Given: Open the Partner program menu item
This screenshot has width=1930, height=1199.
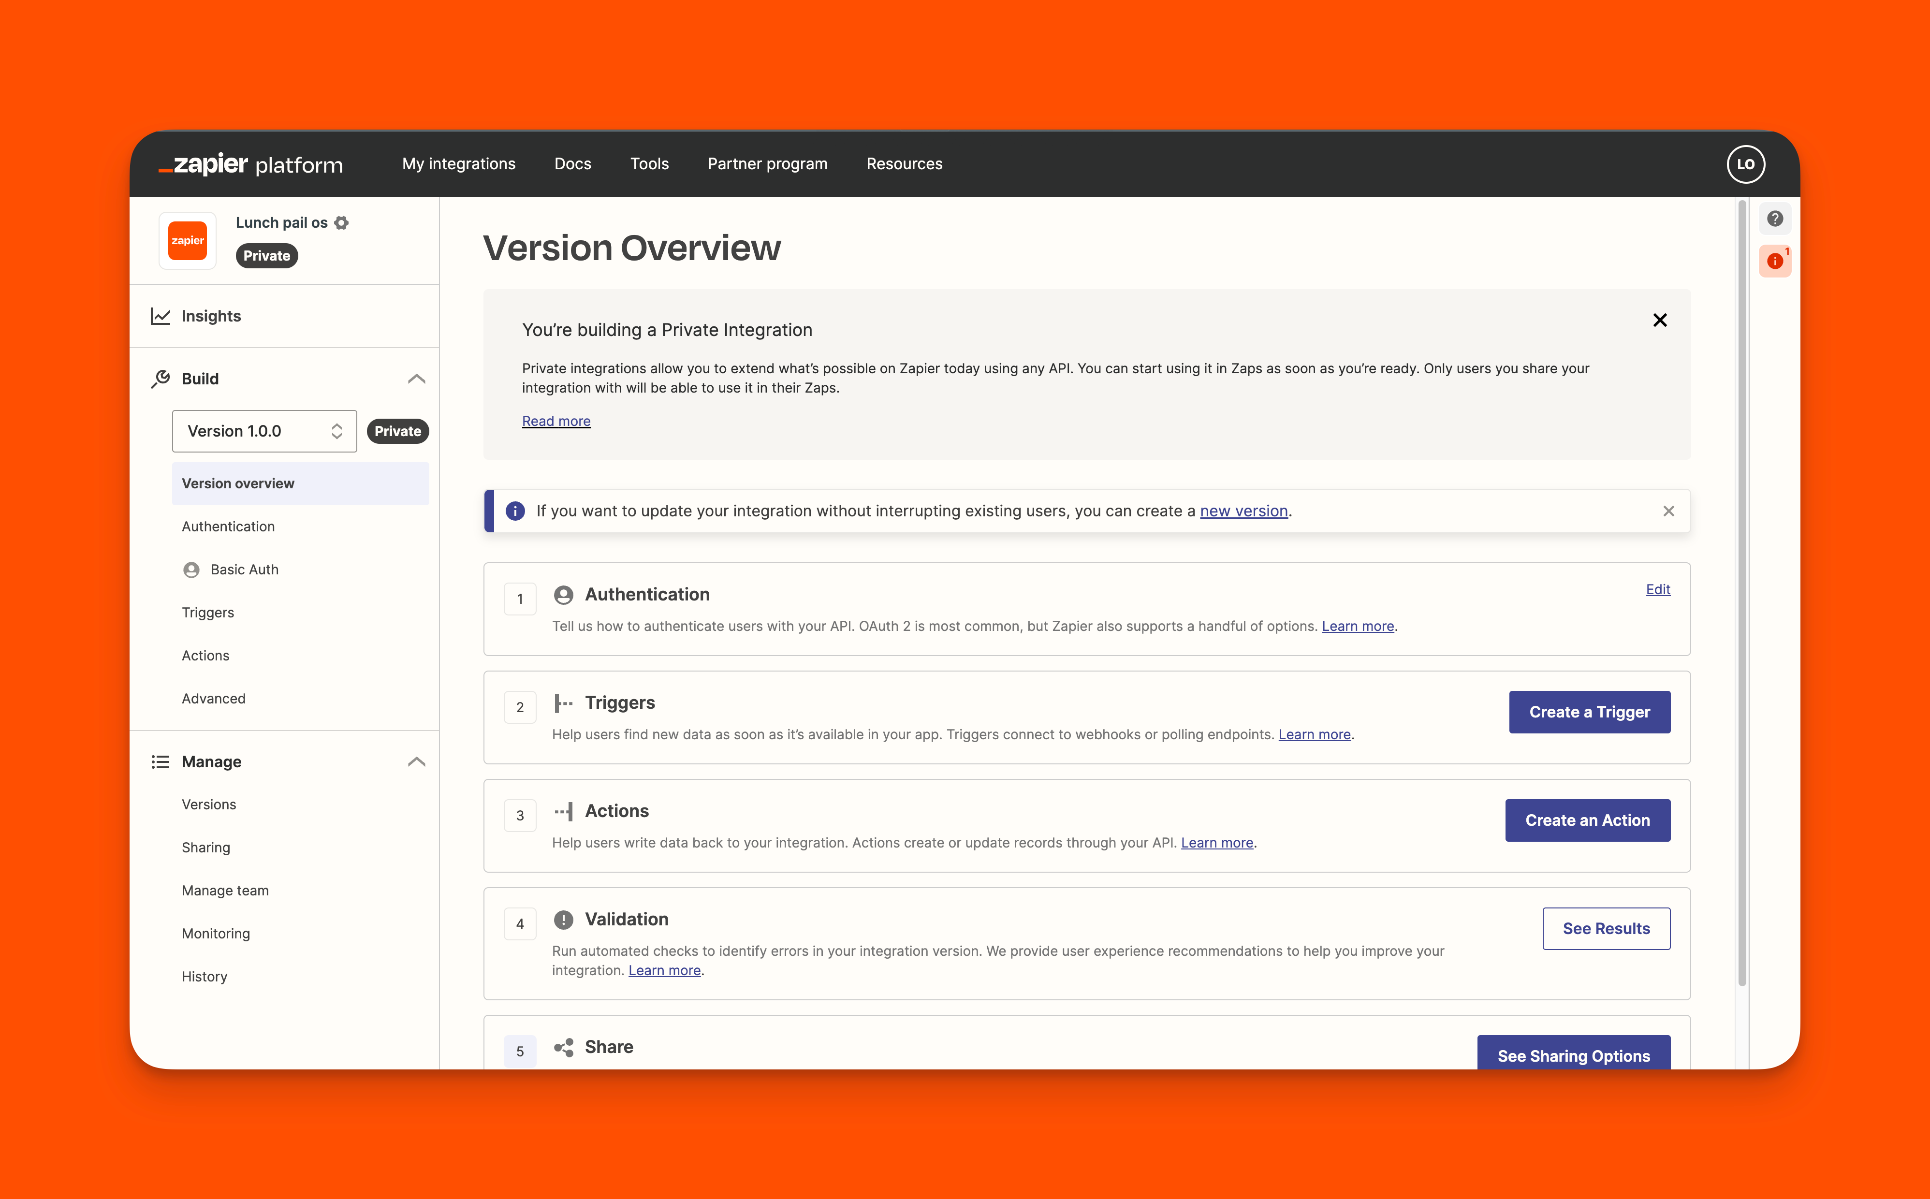Looking at the screenshot, I should coord(767,164).
